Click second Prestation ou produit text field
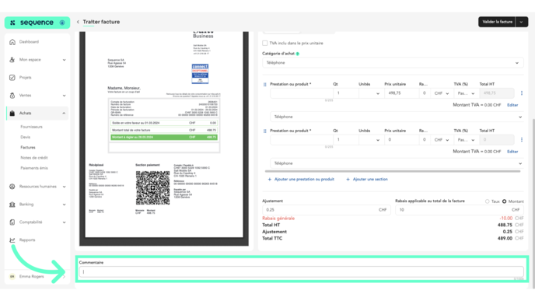Screen dimensions: 535x301 point(301,139)
